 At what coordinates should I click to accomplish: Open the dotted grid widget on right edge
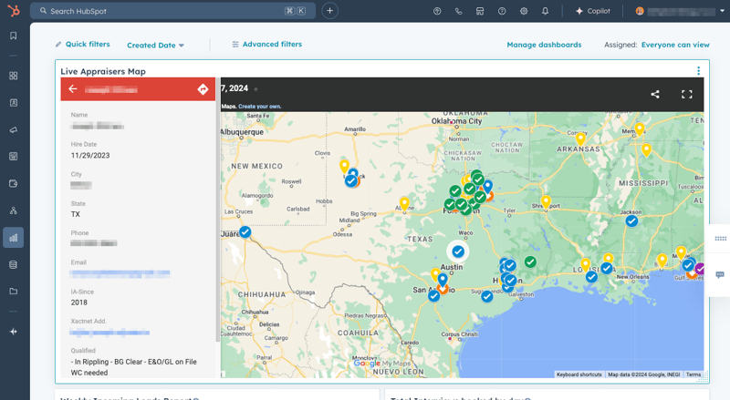point(720,239)
